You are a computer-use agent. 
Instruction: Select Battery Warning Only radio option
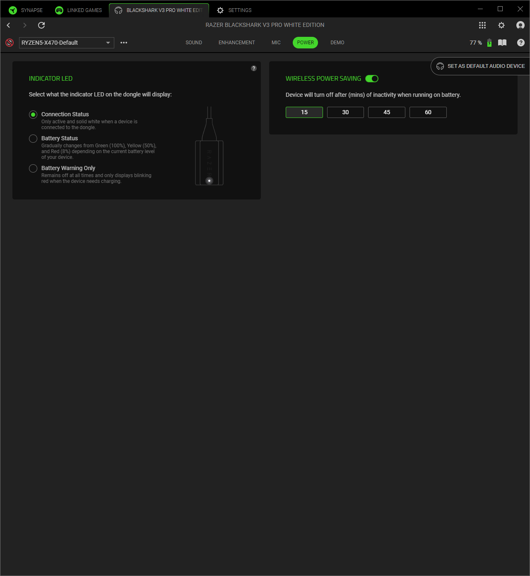coord(33,168)
